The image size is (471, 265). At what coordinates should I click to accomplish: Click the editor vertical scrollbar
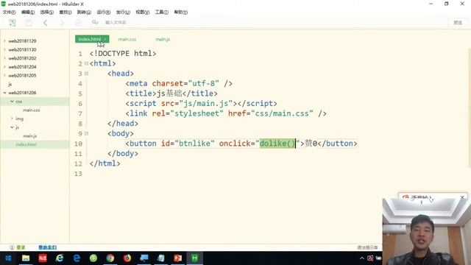click(x=470, y=108)
